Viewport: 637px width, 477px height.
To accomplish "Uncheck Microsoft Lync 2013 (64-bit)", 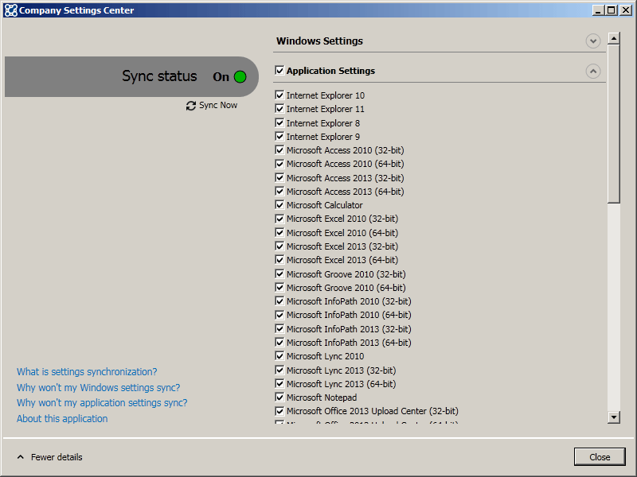I will 279,383.
